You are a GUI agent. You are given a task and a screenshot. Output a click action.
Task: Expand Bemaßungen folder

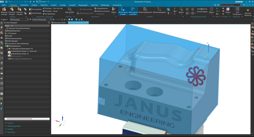click(x=5, y=41)
